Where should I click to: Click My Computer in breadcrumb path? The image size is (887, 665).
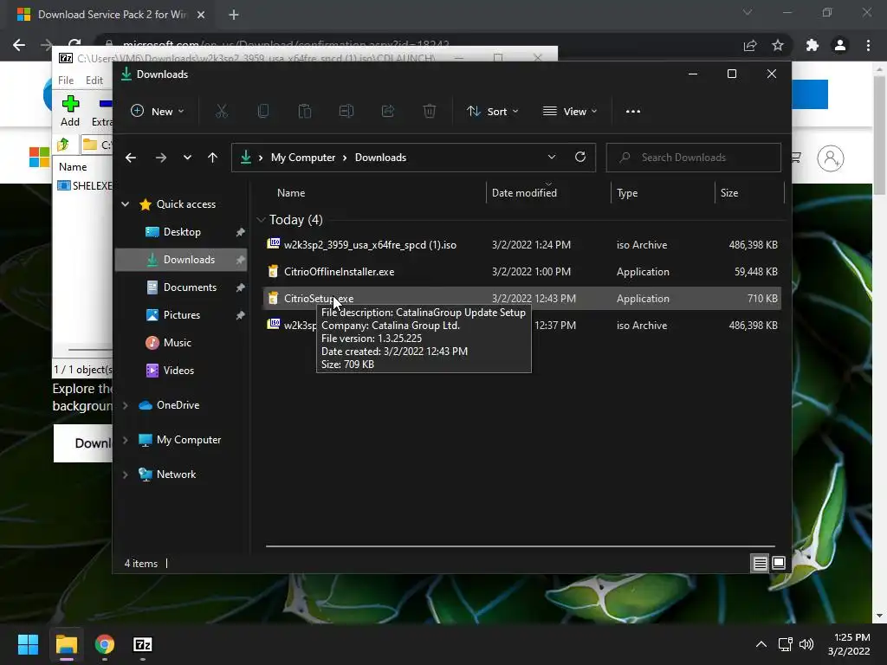coord(302,158)
